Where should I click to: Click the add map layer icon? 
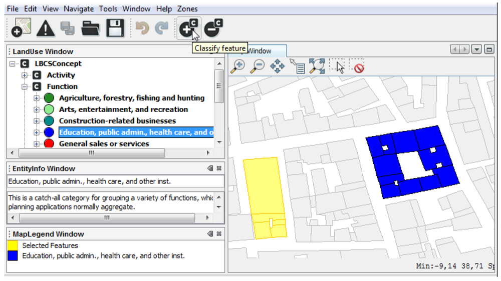[x=21, y=28]
